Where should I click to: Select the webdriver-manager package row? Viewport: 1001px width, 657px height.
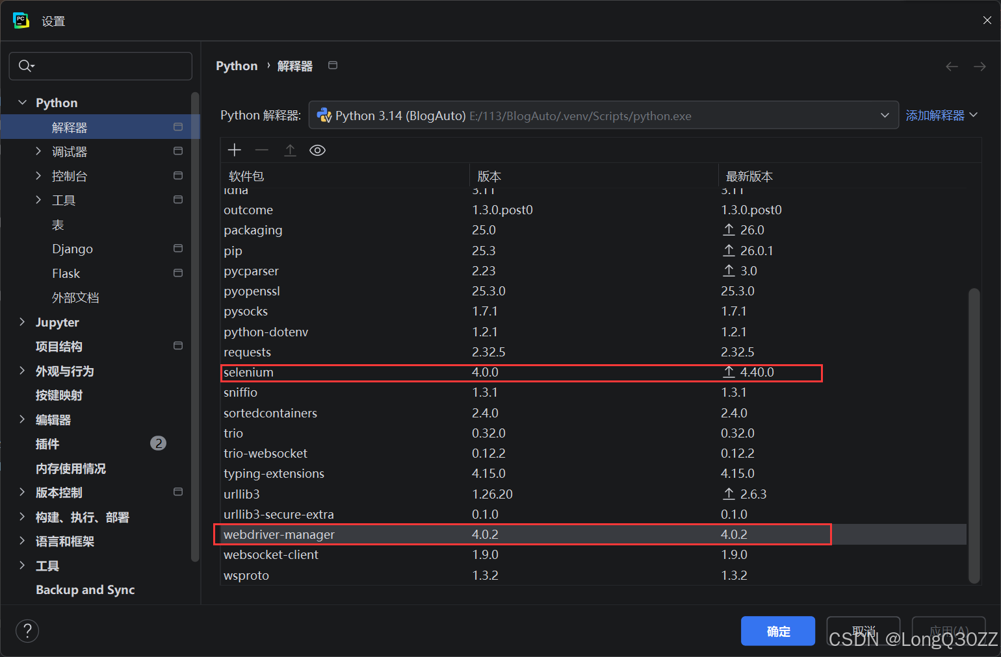(593, 534)
